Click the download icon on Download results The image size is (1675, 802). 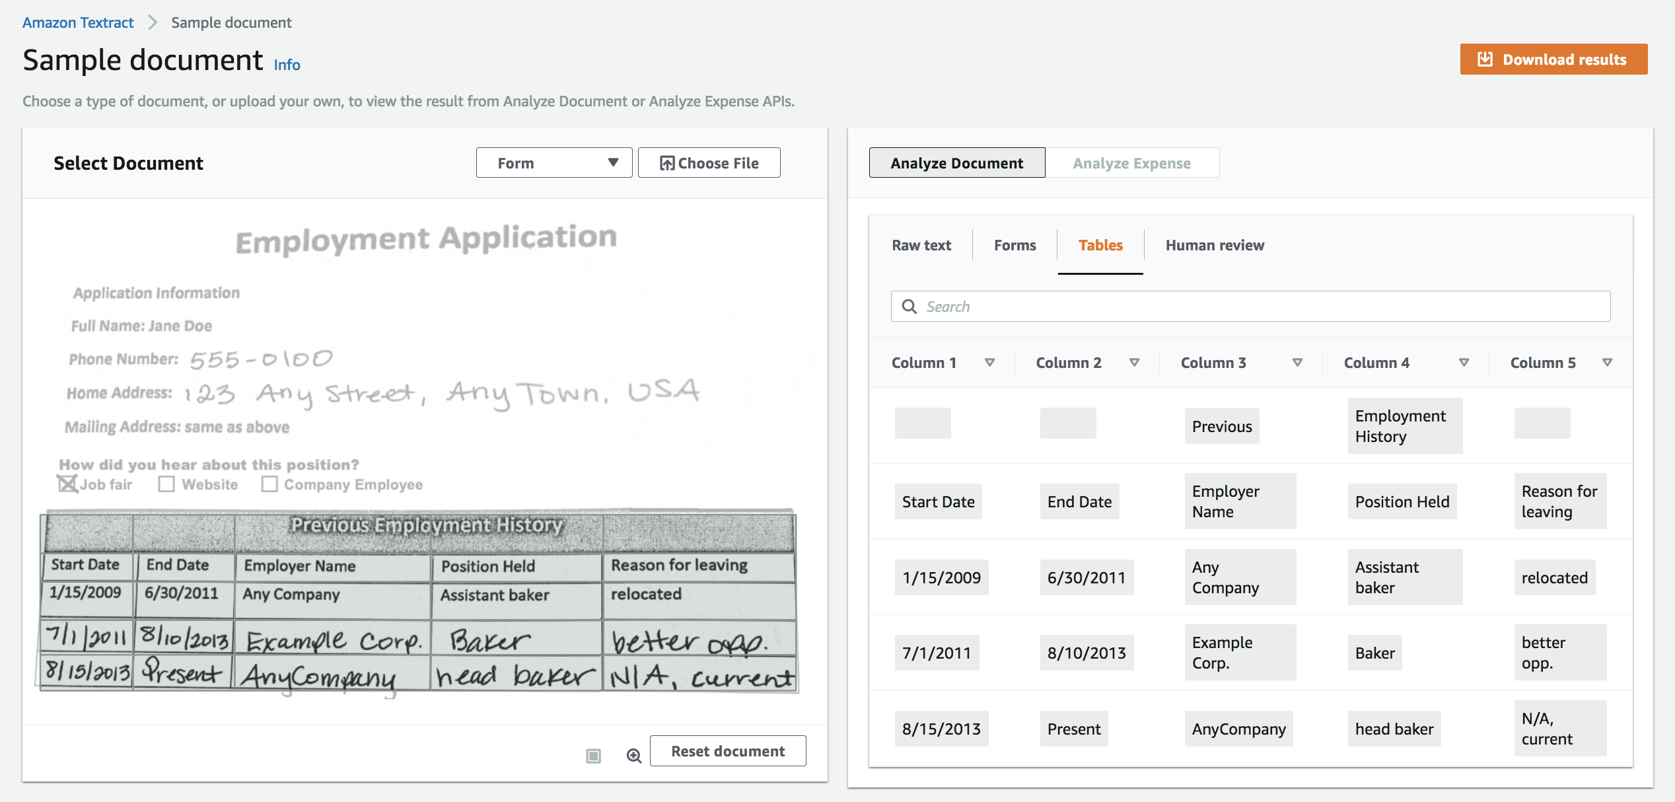1485,59
